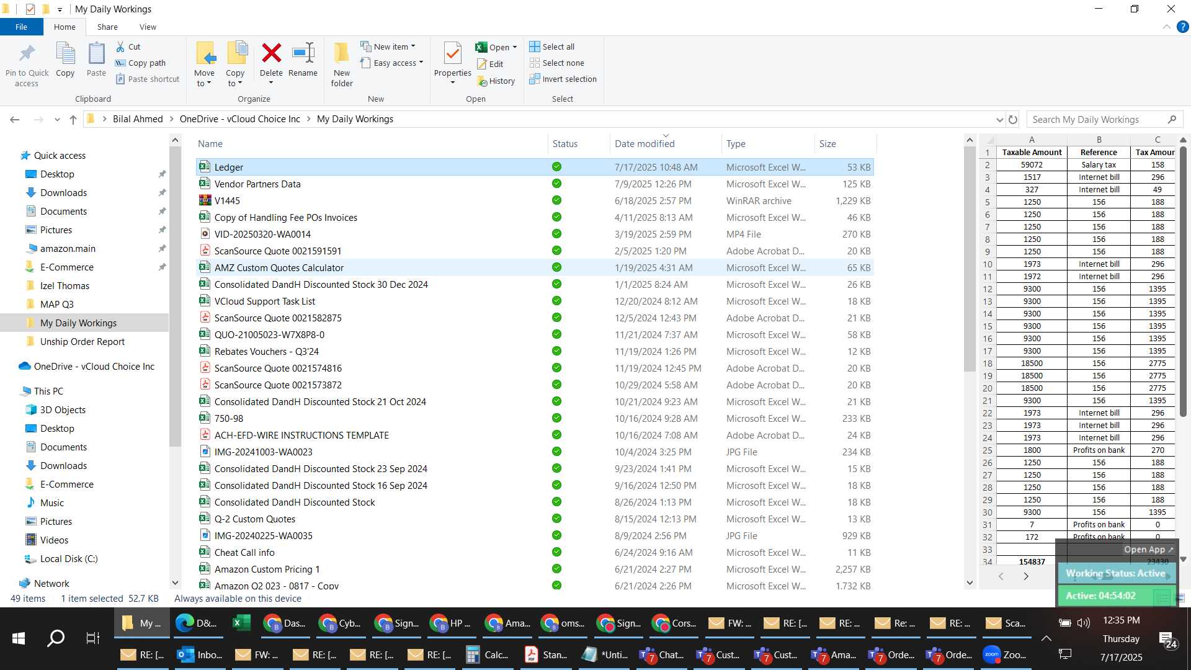Screen dimensions: 1191x670
Task: Click the volume icon in tray
Action: (1084, 622)
